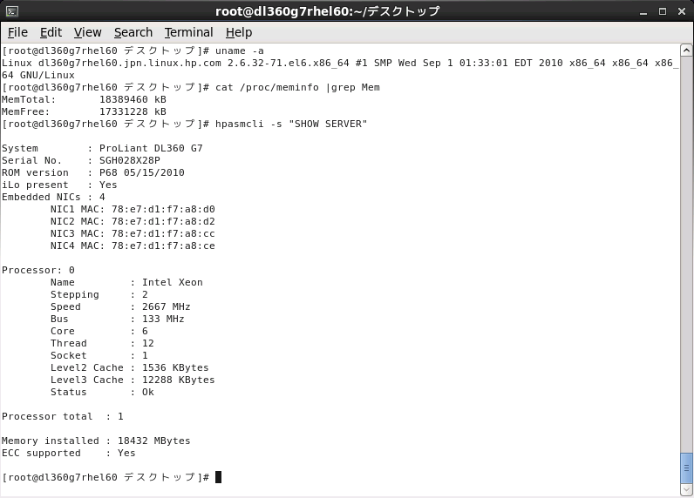Click the cat /proc/meminfo command

(x=297, y=87)
